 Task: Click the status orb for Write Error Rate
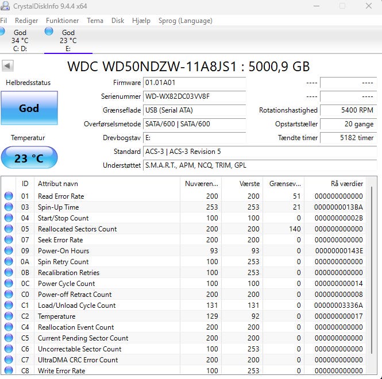pyautogui.click(x=9, y=370)
